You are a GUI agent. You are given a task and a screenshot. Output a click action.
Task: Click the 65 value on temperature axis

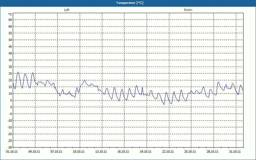(x=10, y=20)
